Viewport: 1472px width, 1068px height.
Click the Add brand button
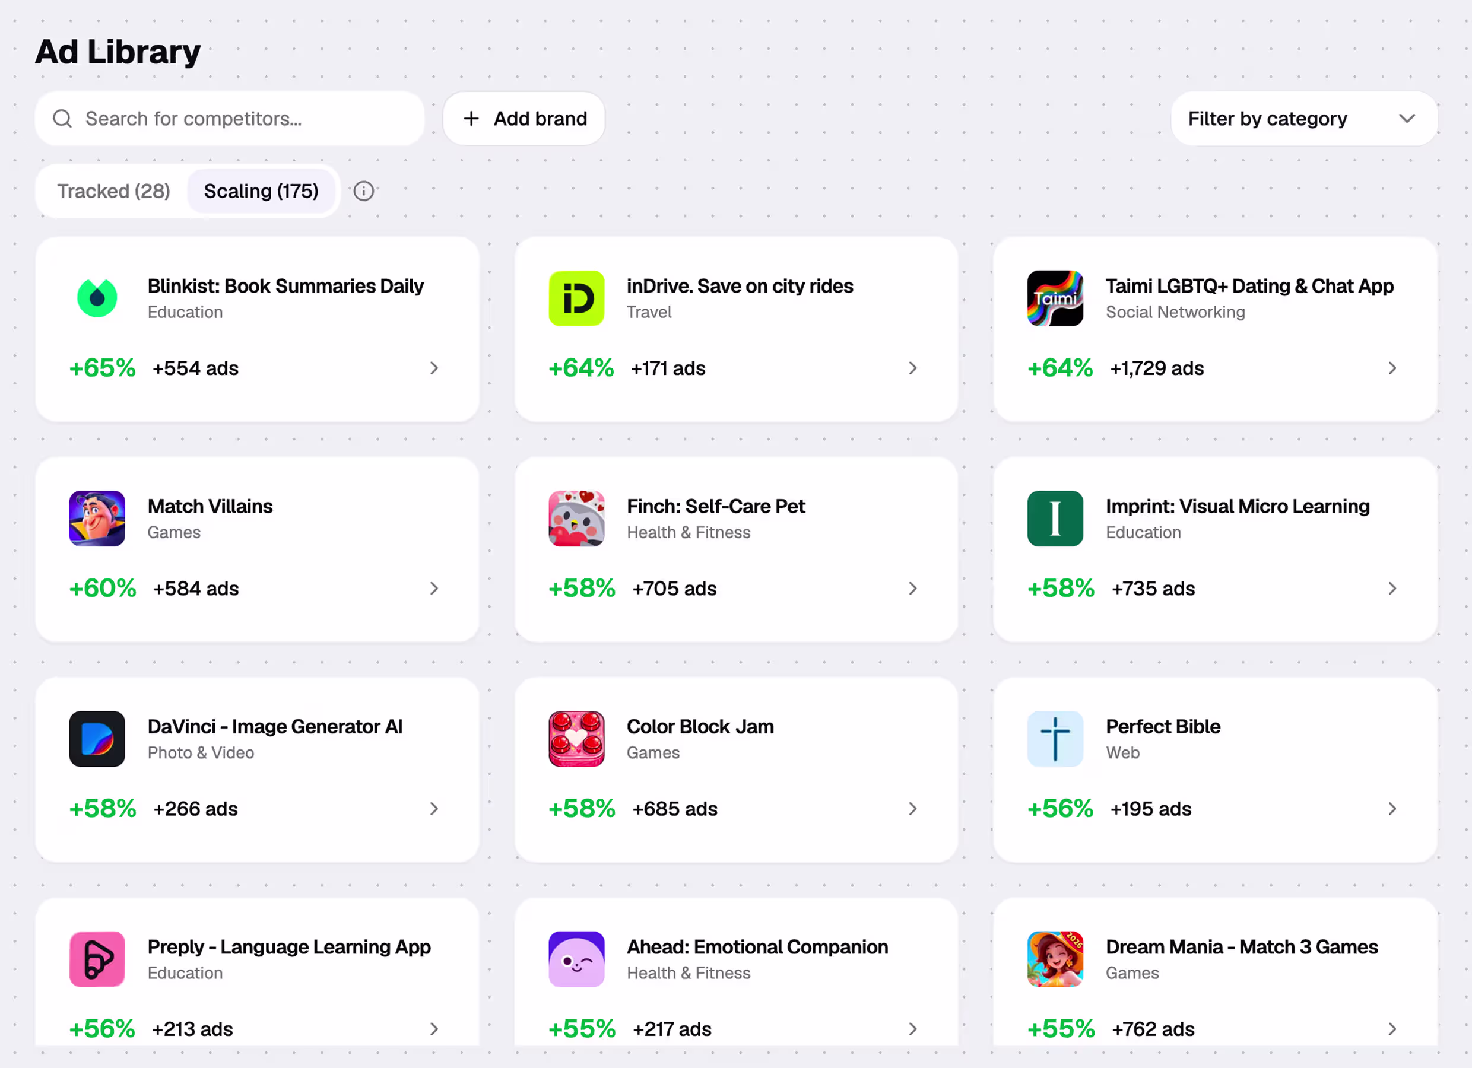[x=524, y=119]
